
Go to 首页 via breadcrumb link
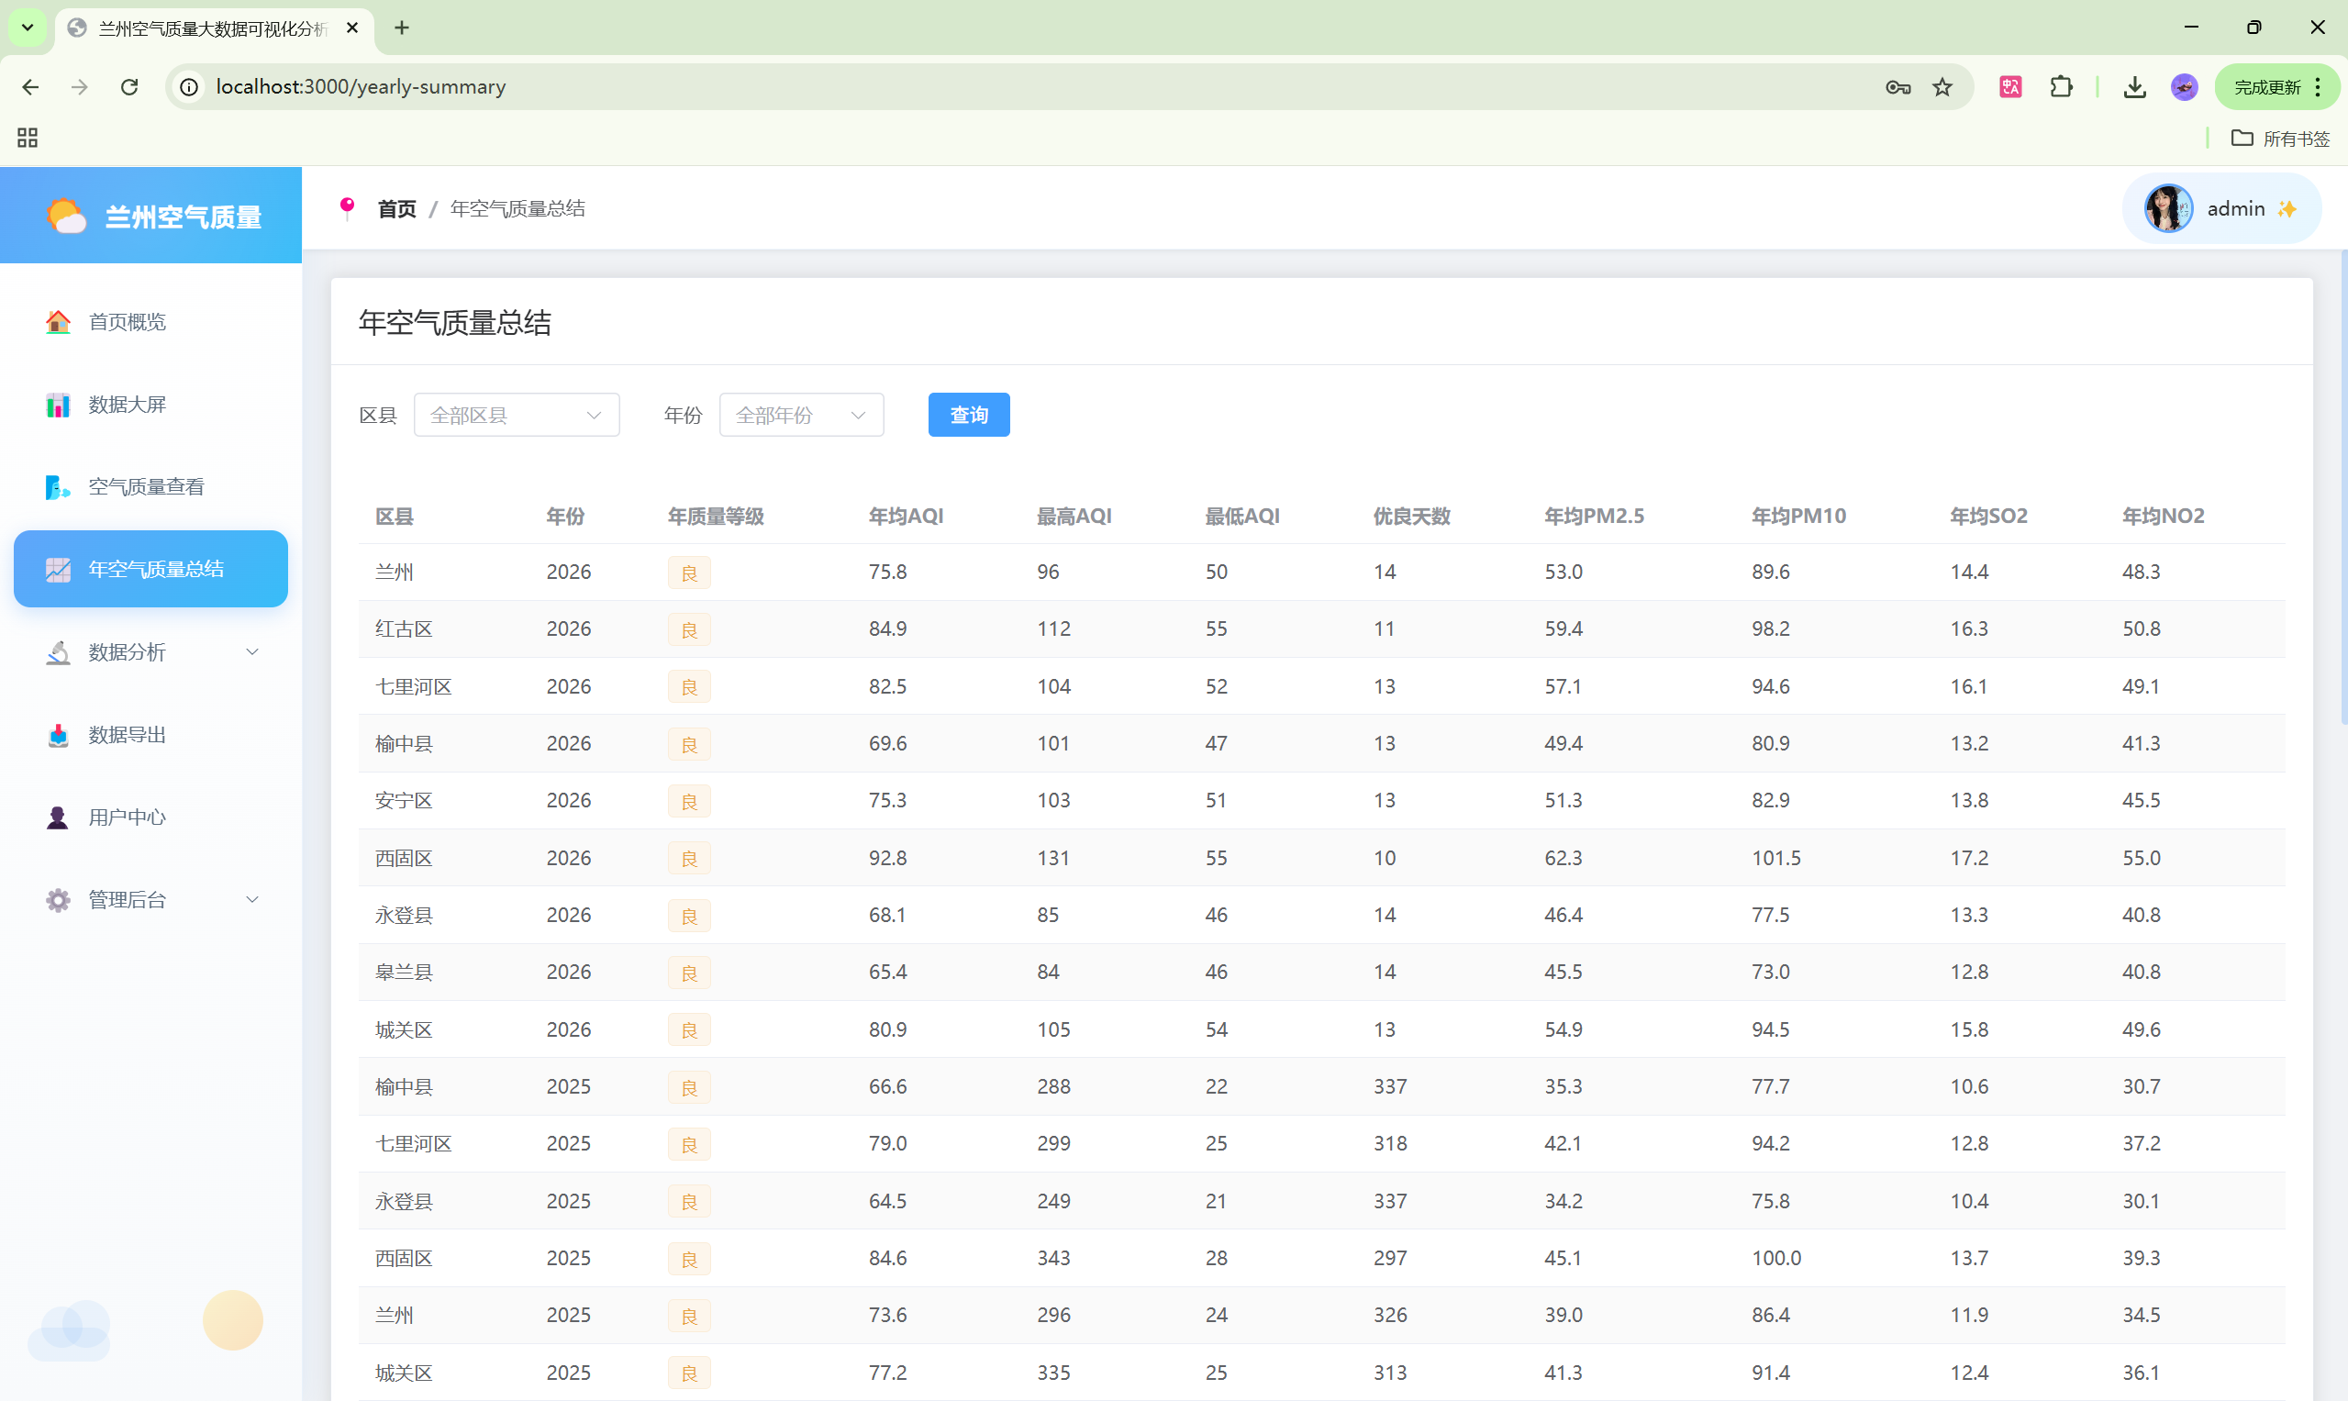coord(396,208)
